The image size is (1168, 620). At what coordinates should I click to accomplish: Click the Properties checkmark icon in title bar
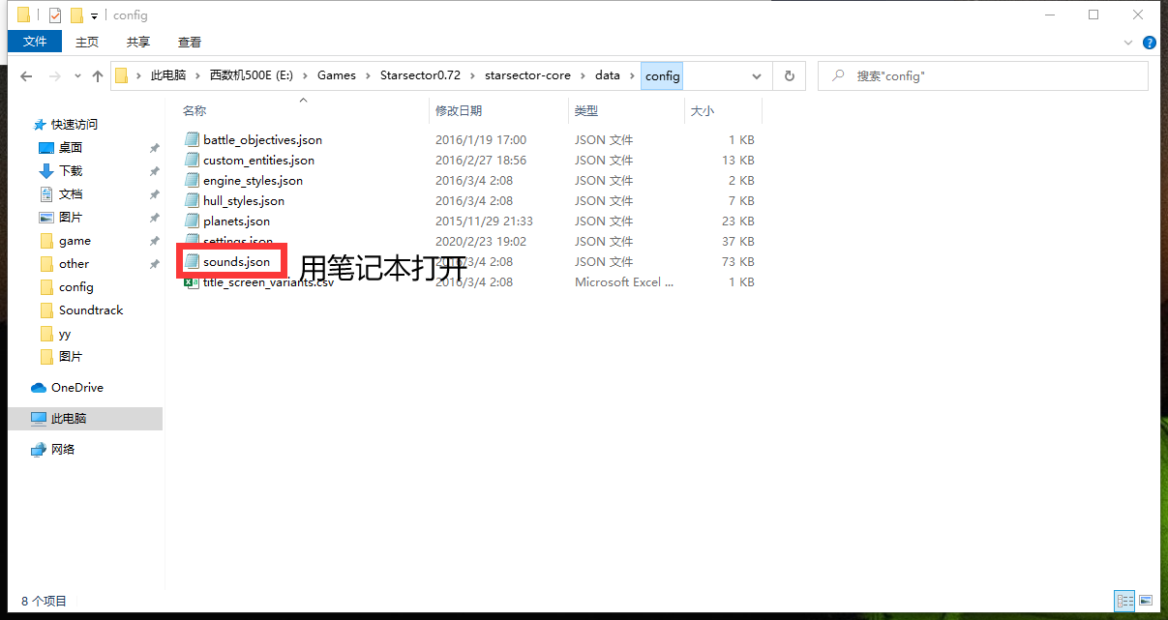click(53, 15)
